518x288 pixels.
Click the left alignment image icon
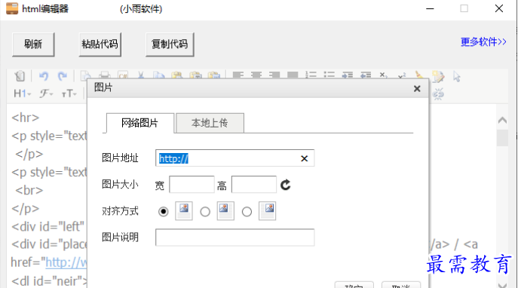225,210
